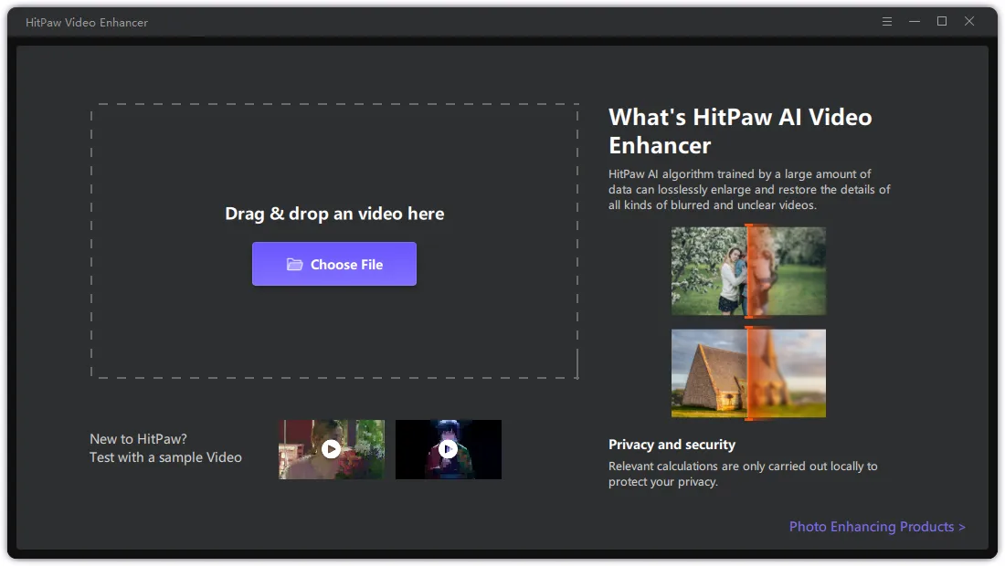1005x566 pixels.
Task: Click the Privacy and security section heading
Action: [x=672, y=445]
